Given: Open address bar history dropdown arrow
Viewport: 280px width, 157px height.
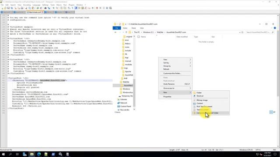Looking at the screenshot, I should (x=240, y=32).
